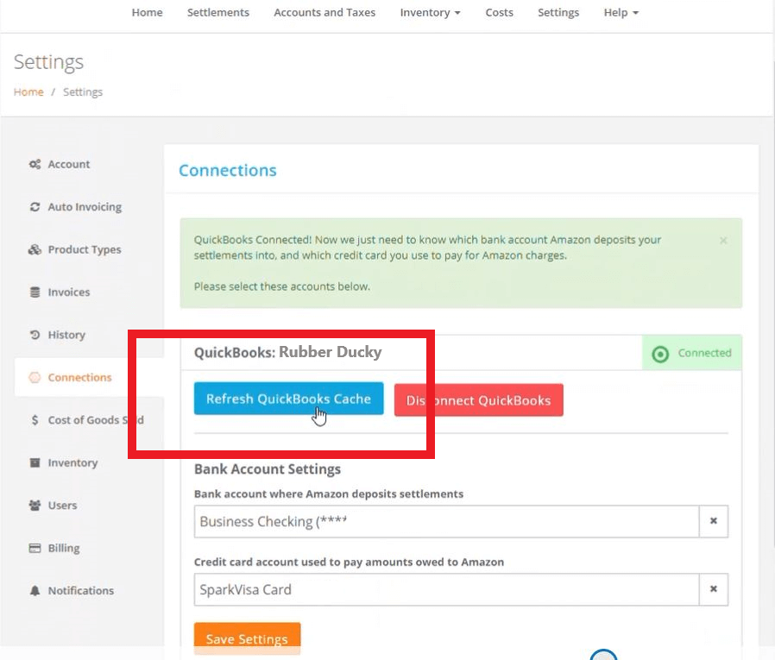Click the Cost of Goods dollar icon
The height and width of the screenshot is (660, 775).
click(x=35, y=420)
